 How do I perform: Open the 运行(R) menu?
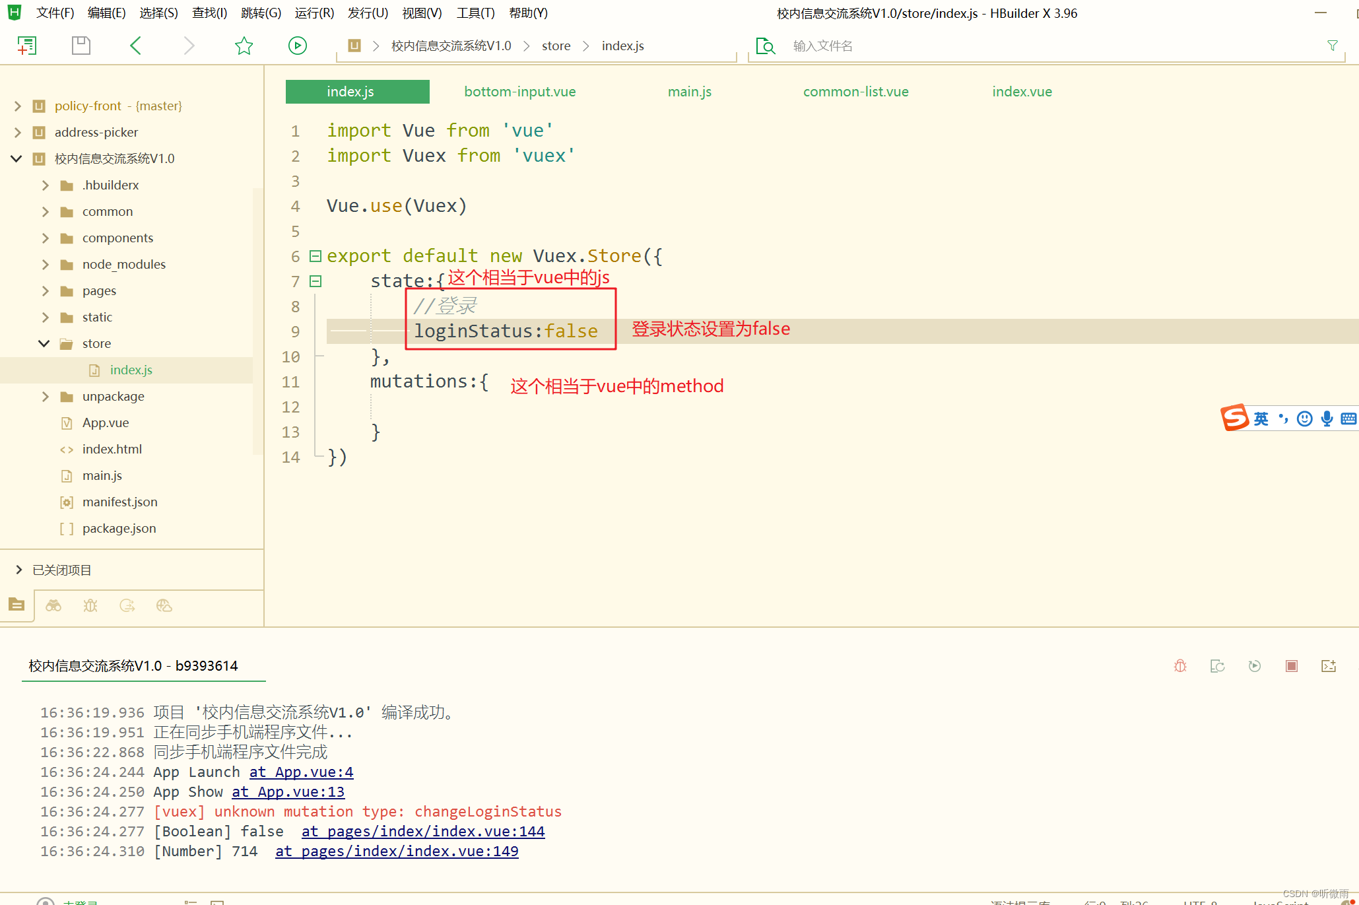coord(314,13)
